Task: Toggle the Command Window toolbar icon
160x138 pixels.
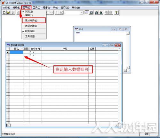Action: (x=87, y=12)
